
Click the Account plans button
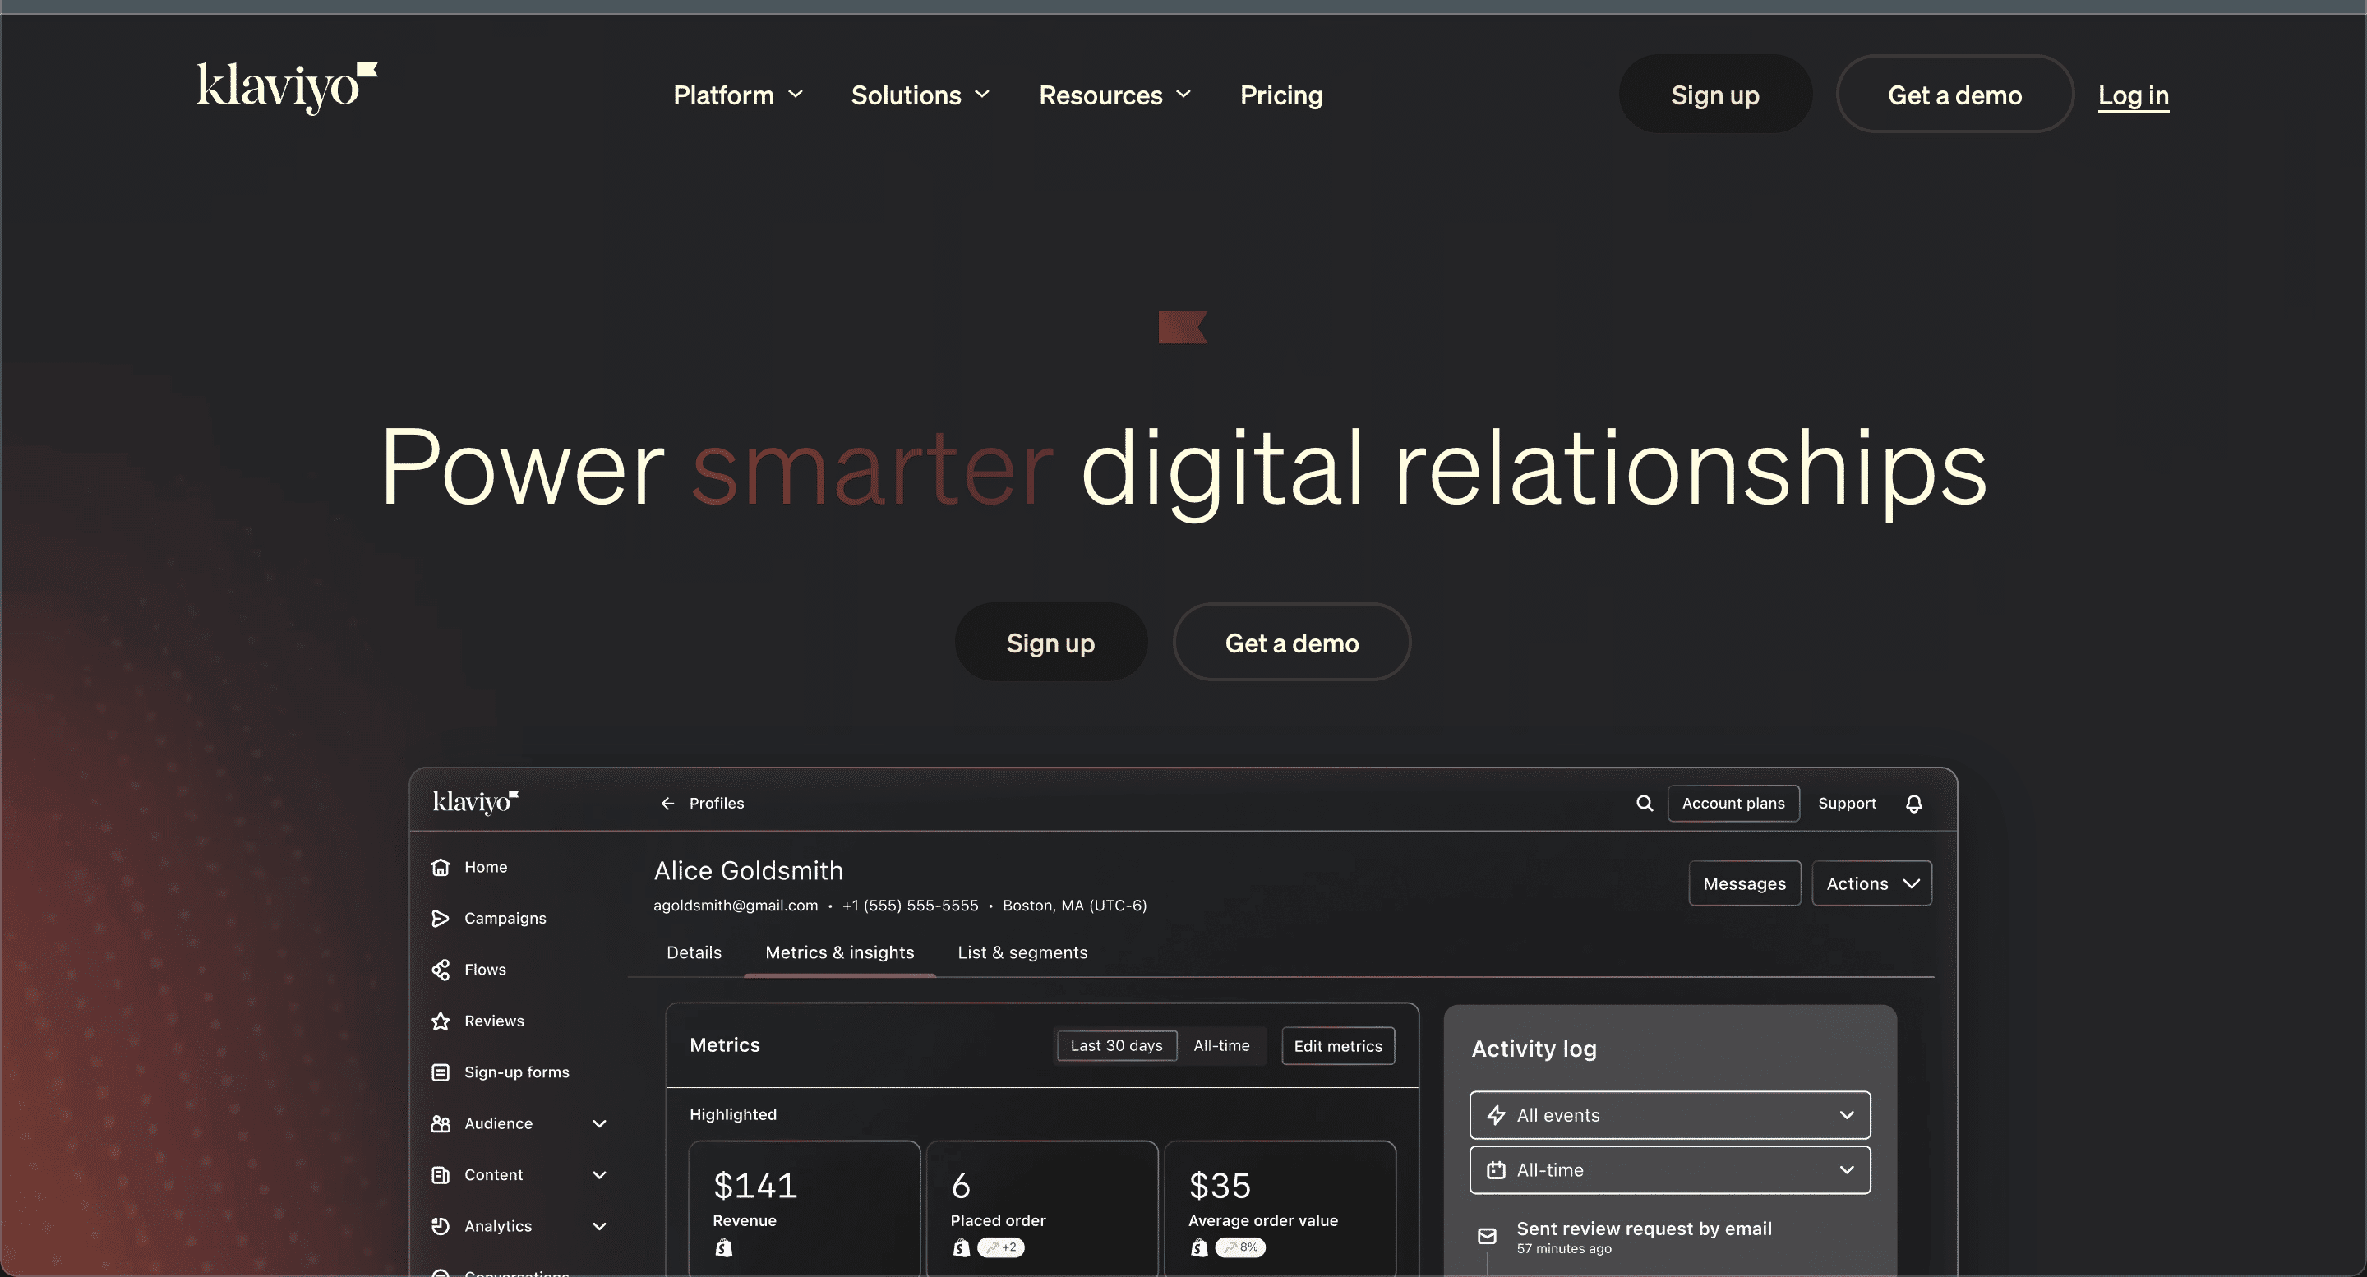(x=1733, y=803)
